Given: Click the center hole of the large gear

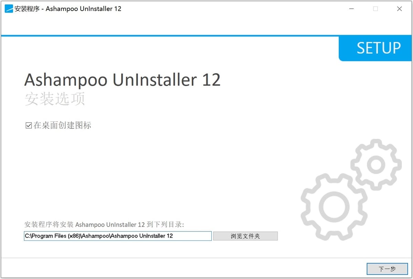Looking at the screenshot, I should coord(334,206).
